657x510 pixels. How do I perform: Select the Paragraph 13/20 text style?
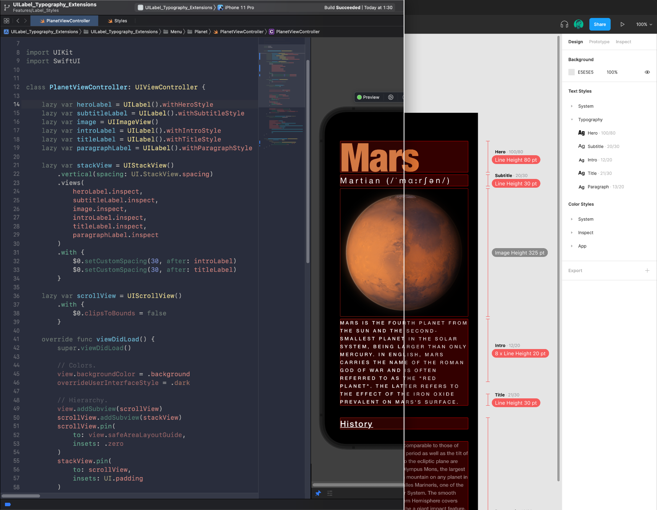[601, 187]
